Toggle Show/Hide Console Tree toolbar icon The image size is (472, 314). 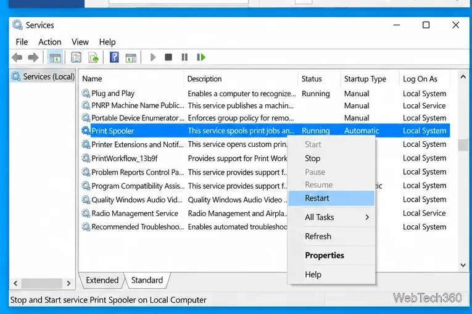[x=55, y=57]
